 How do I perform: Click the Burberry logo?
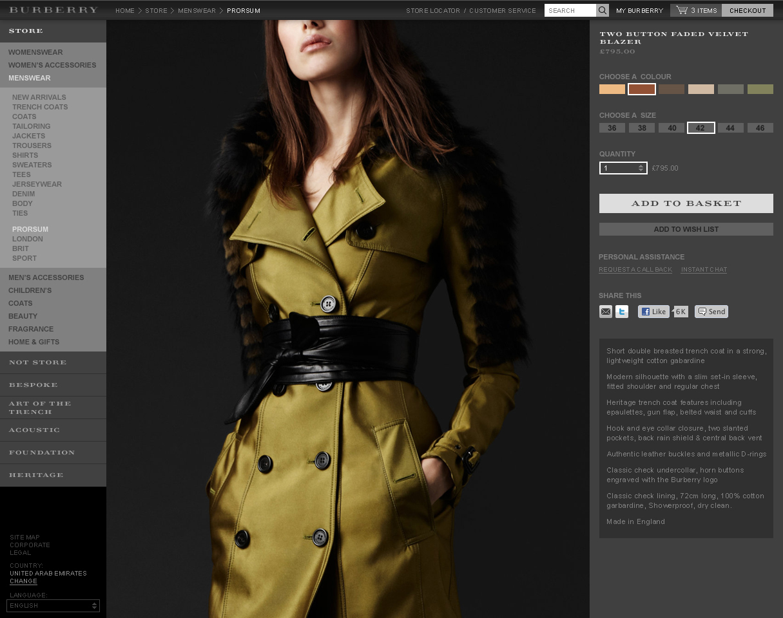(x=53, y=10)
